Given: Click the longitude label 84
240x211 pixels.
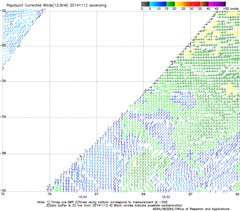Looking at the screenshot, I should pyautogui.click(x=143, y=194).
